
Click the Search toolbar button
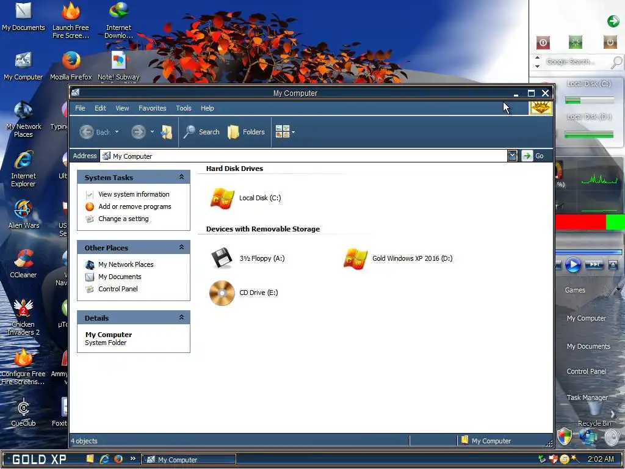point(201,132)
